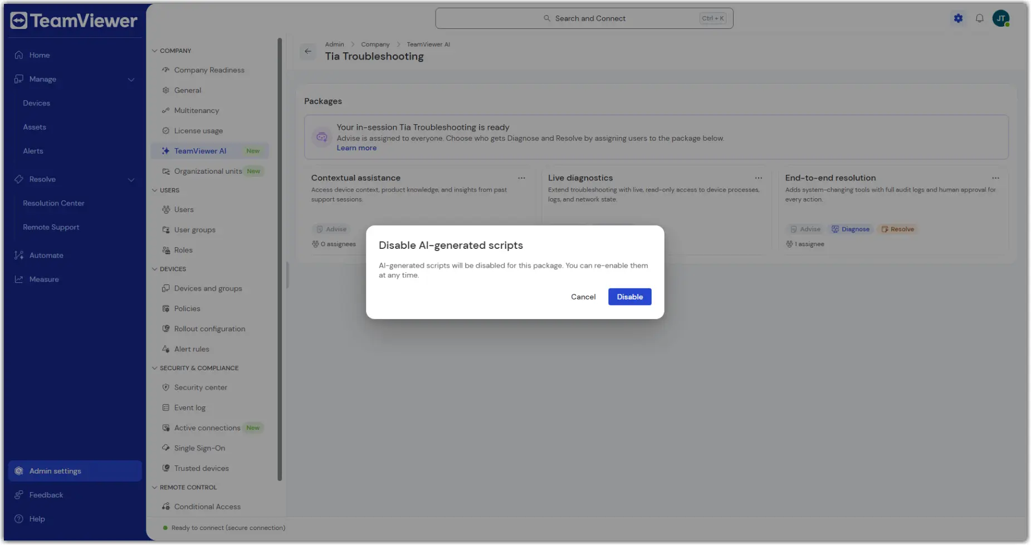Click the Roles icon in admin menu
Screen dimensions: 1031x545
click(x=165, y=250)
